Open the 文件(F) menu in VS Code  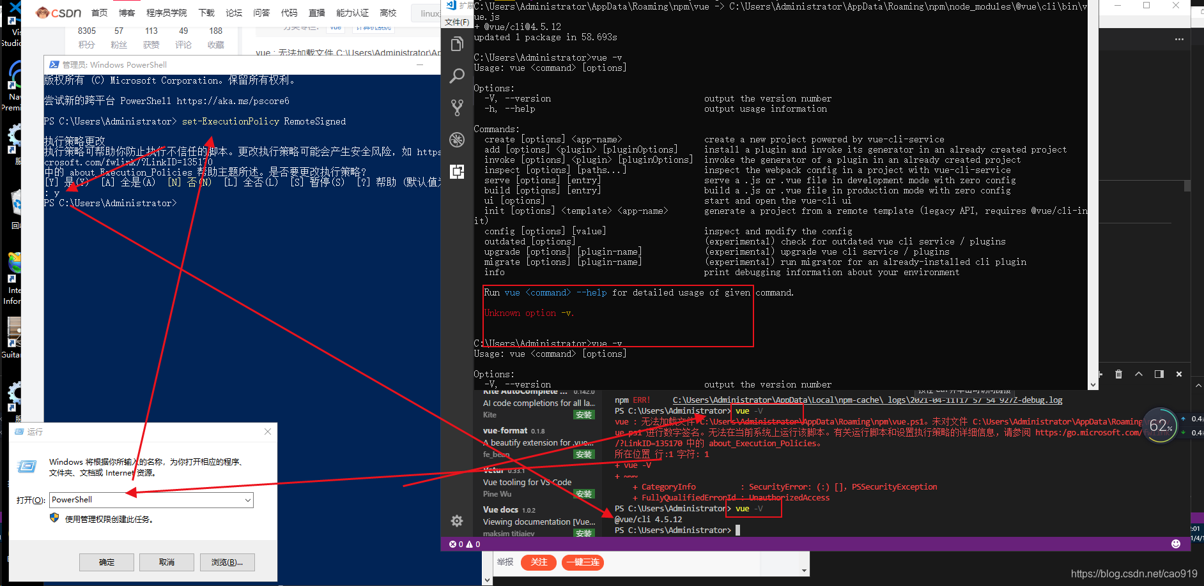pyautogui.click(x=458, y=22)
